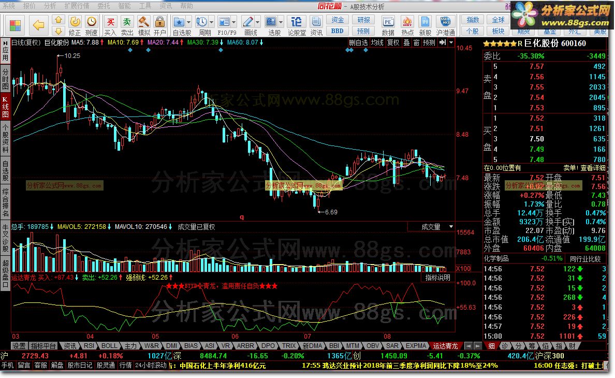This screenshot has height=378, width=615.
Task: Open 论股堂 forum
Action: coord(297,25)
